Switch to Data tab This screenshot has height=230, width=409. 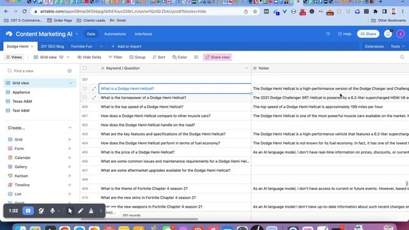pyautogui.click(x=91, y=34)
